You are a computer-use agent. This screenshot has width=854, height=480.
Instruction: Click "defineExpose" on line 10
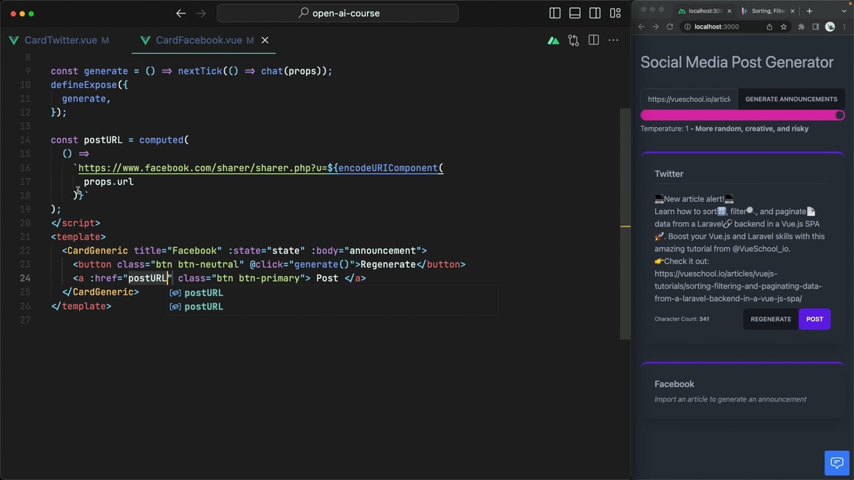tap(84, 85)
